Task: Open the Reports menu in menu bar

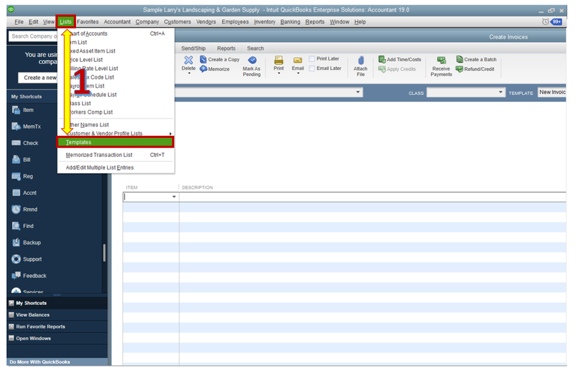Action: click(315, 22)
